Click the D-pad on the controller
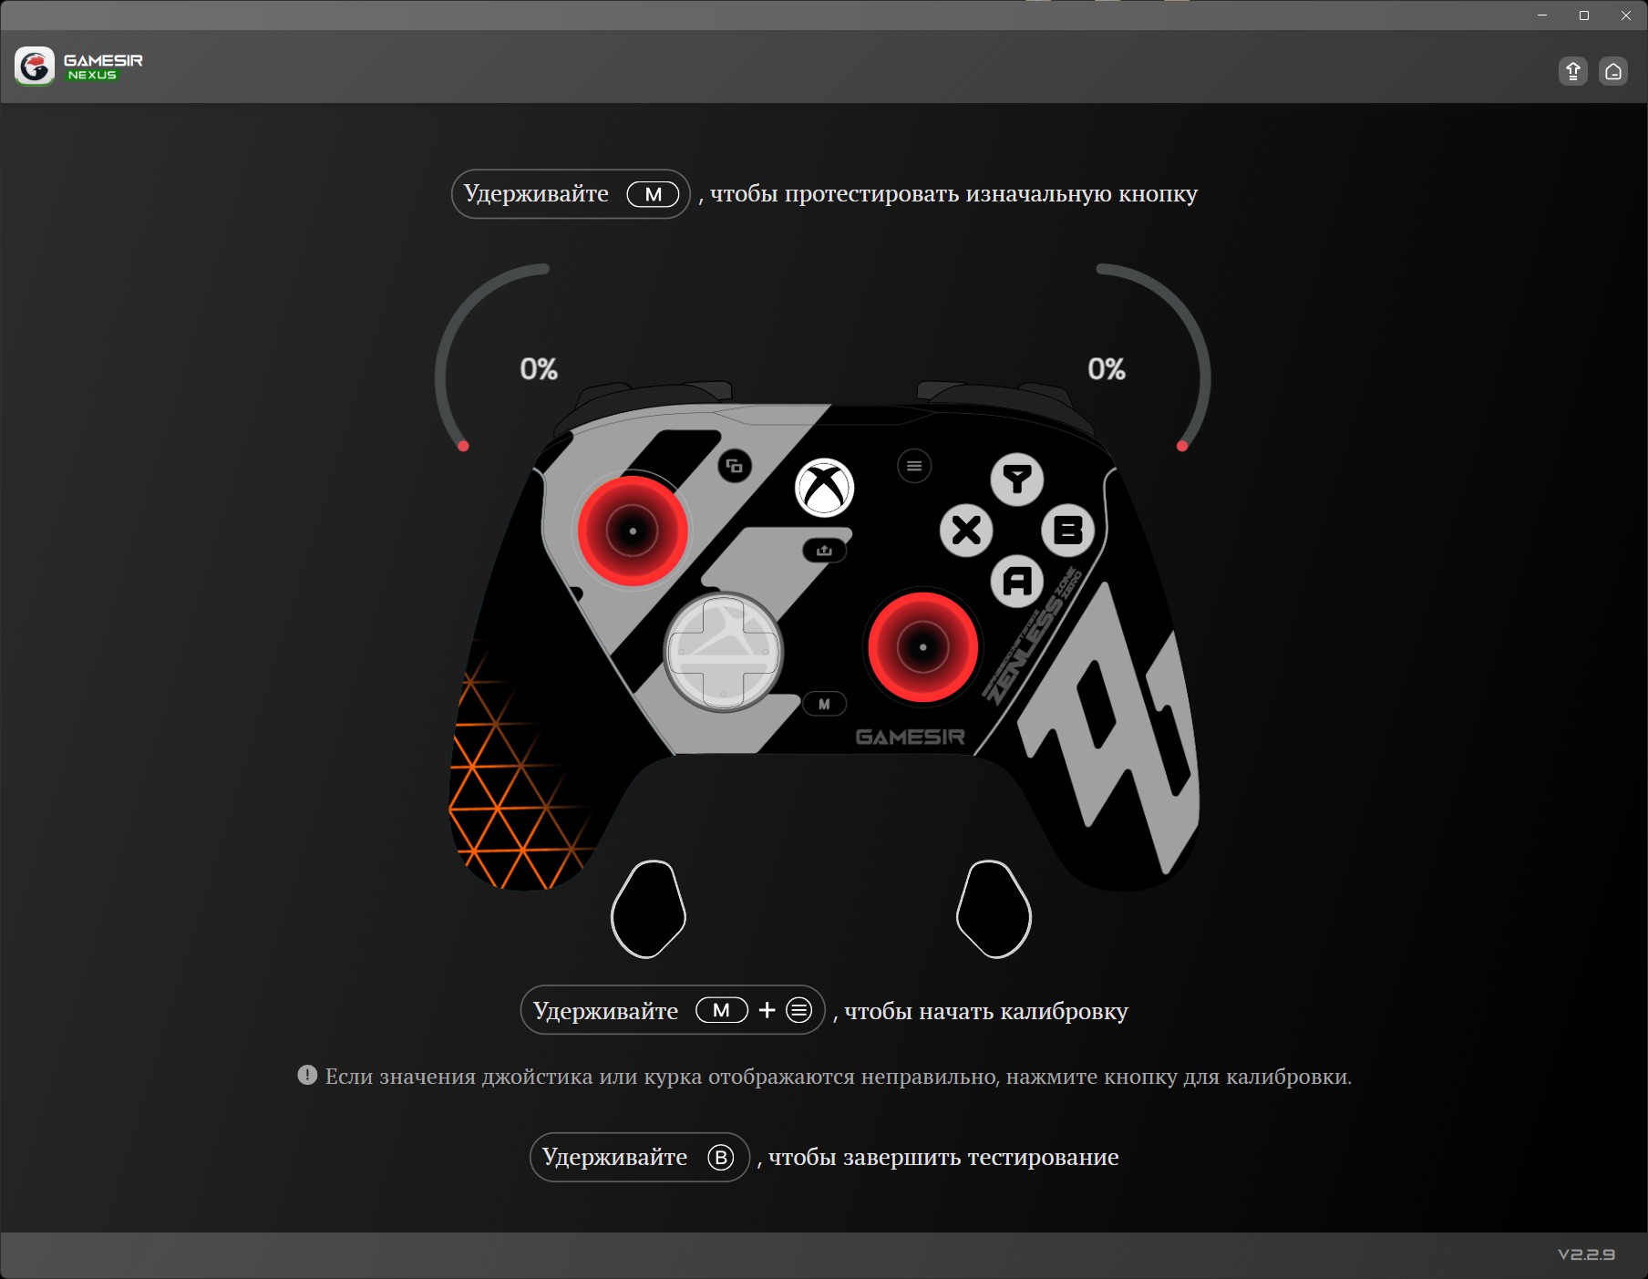The height and width of the screenshot is (1279, 1648). (x=723, y=652)
